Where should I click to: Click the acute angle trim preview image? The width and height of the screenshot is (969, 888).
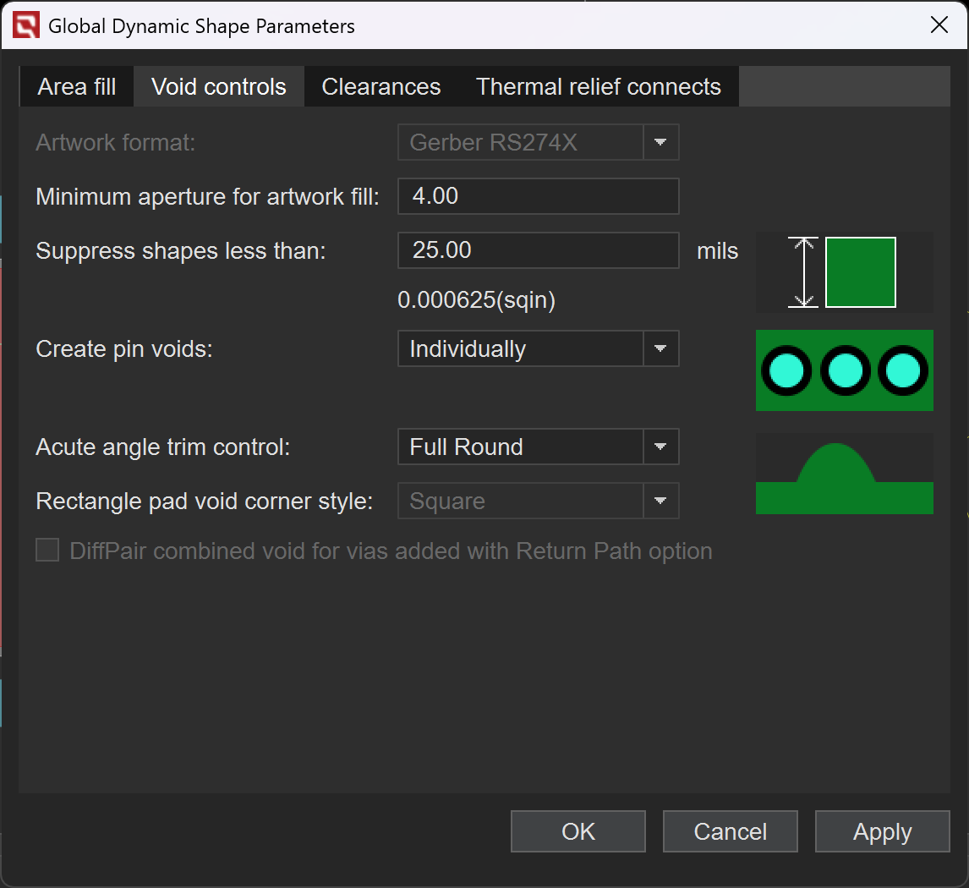844,474
